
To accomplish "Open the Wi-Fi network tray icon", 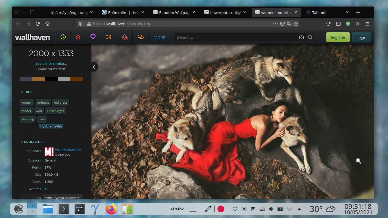I will pyautogui.click(x=289, y=209).
